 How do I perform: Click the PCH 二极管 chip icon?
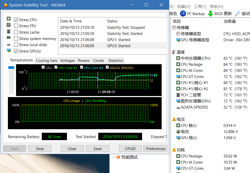178,95
